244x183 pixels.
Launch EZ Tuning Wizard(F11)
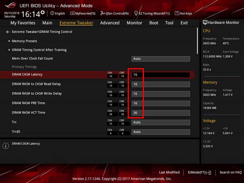point(152,13)
